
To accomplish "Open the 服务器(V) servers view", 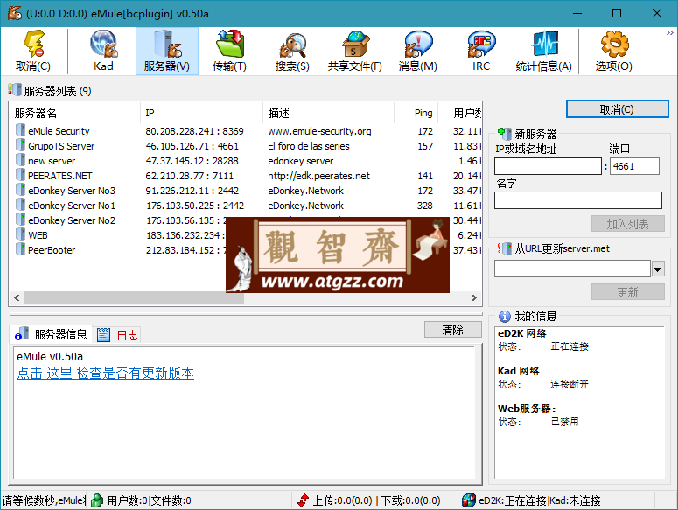I will (x=167, y=51).
